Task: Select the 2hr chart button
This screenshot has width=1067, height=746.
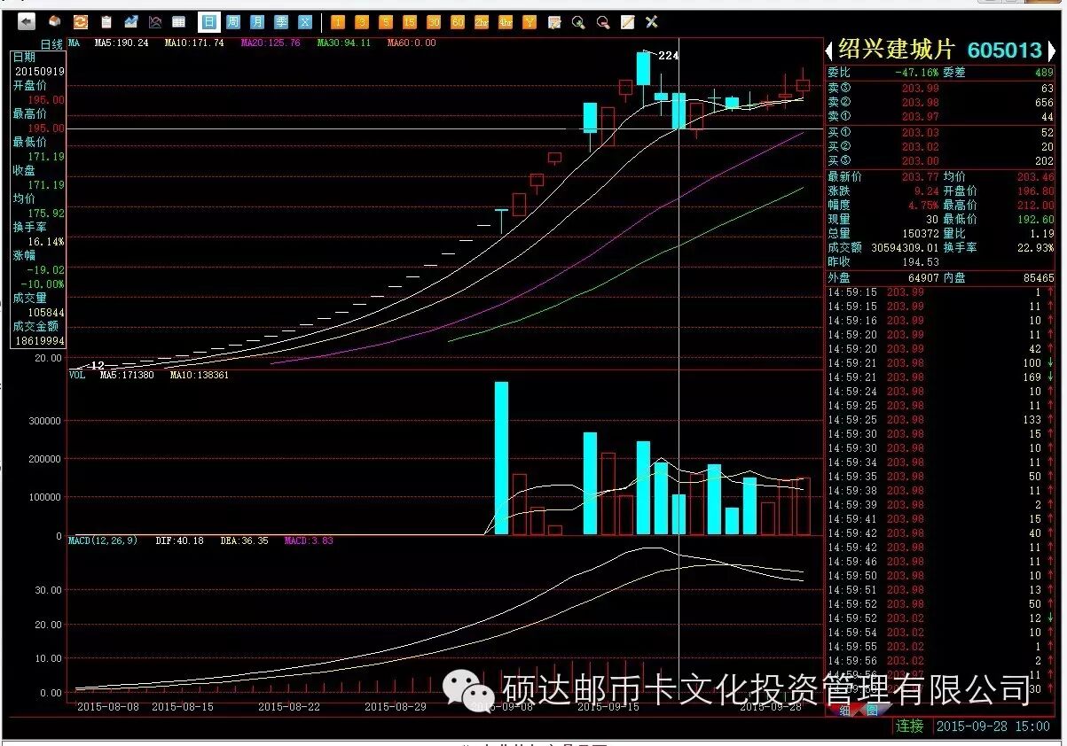Action: point(482,21)
